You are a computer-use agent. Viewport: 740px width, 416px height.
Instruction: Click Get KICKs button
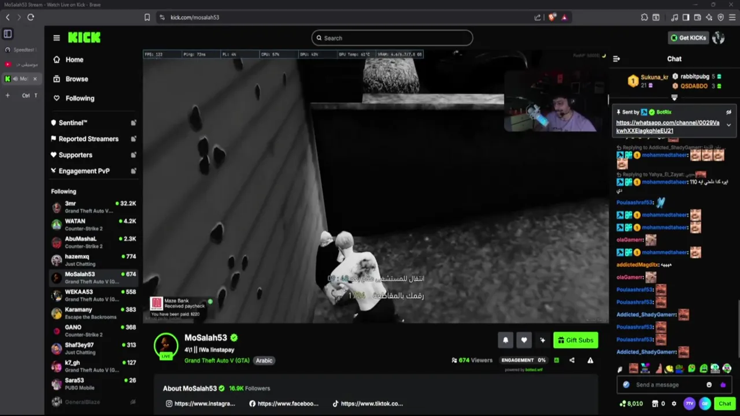pyautogui.click(x=688, y=38)
